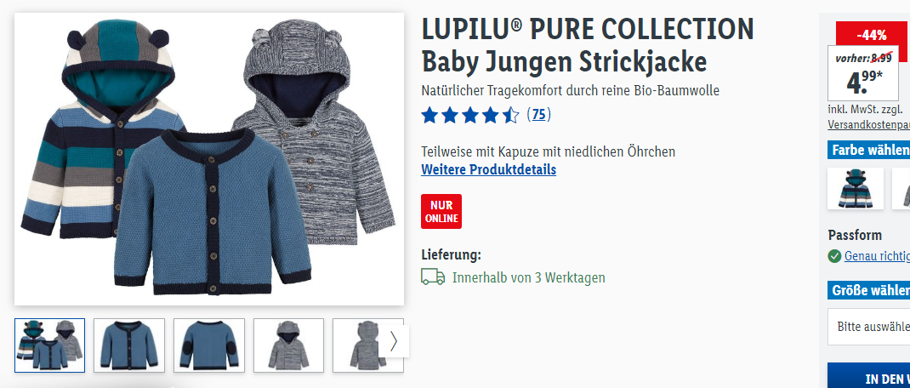Click the NUR ONLINE red badge
The image size is (910, 388).
(441, 211)
